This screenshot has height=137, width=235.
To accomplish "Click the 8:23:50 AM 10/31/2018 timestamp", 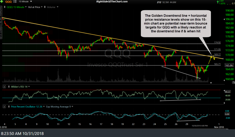I will click(x=22, y=133).
